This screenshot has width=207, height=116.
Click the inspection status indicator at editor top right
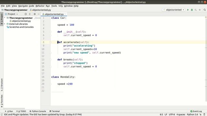click(x=206, y=17)
